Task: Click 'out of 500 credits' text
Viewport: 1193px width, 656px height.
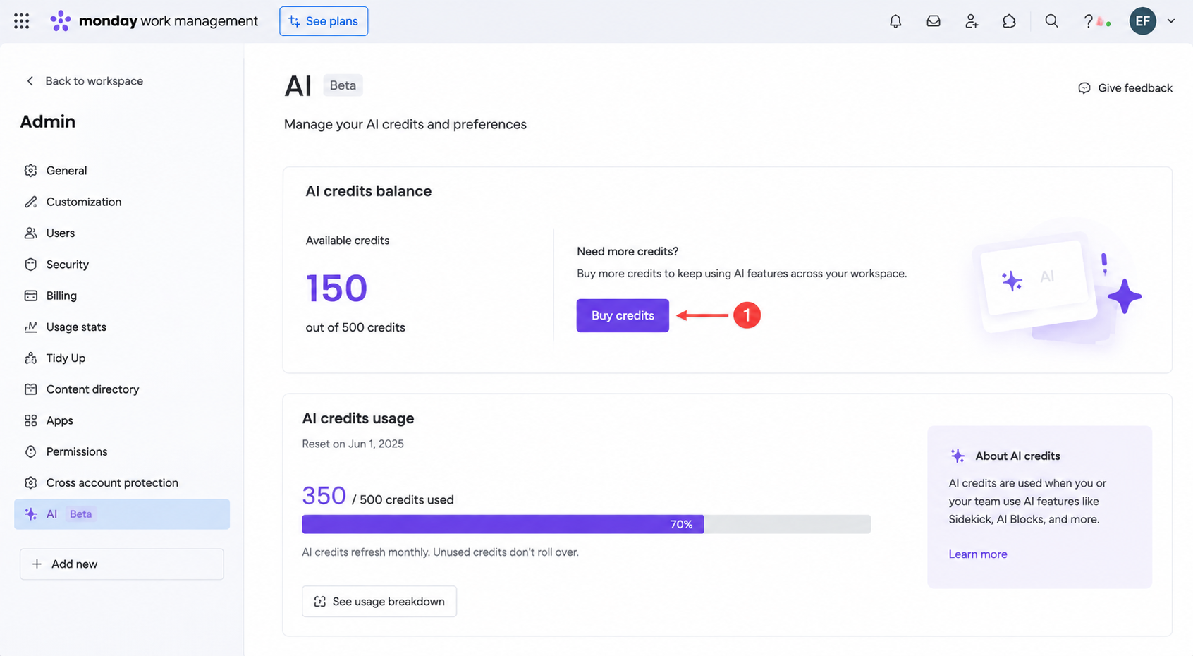Action: coord(355,327)
